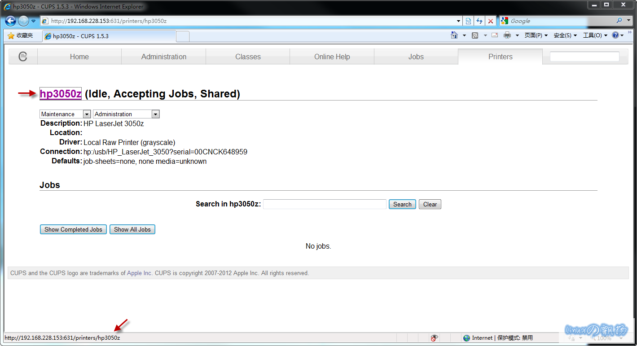
Task: Toggle Compatibility View icon
Action: [x=468, y=21]
